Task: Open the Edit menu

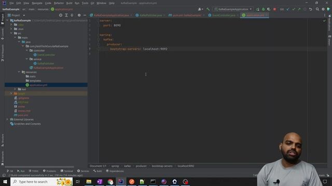Action: tap(19, 3)
